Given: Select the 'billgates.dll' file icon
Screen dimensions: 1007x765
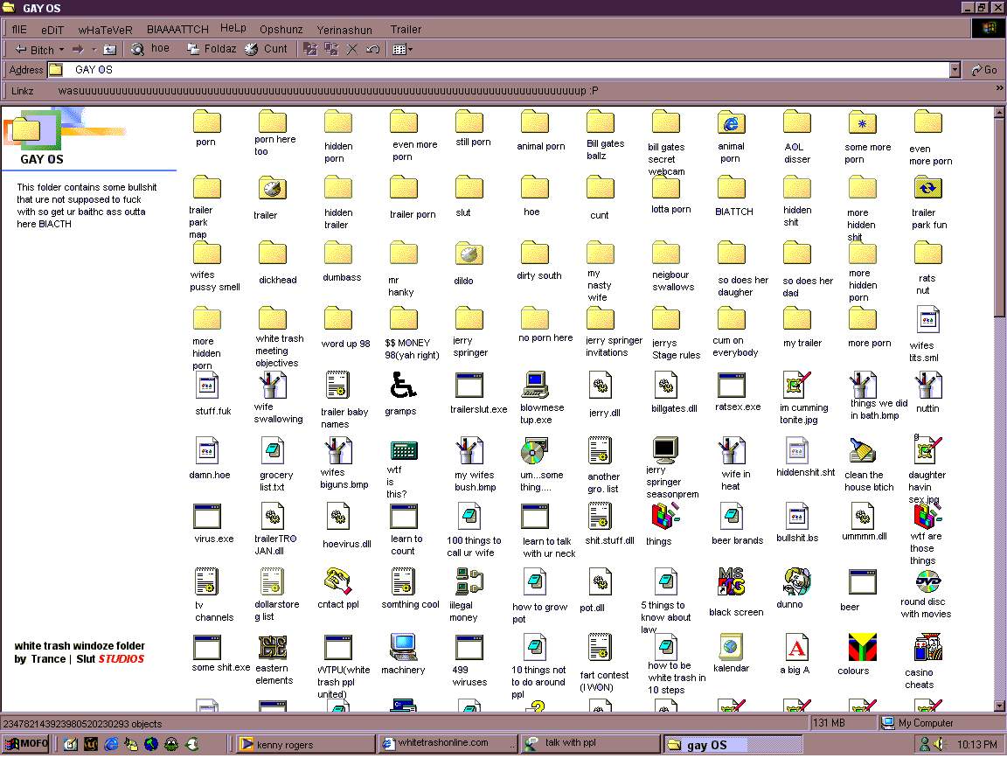Looking at the screenshot, I should click(x=665, y=385).
